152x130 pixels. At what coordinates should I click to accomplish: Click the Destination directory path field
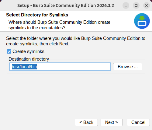point(60,67)
